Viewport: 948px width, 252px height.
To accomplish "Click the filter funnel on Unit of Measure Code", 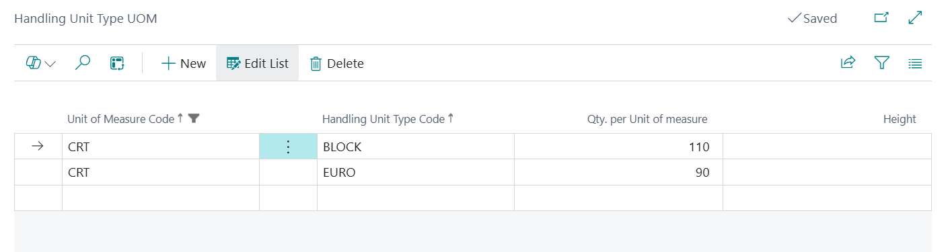I will pyautogui.click(x=194, y=118).
